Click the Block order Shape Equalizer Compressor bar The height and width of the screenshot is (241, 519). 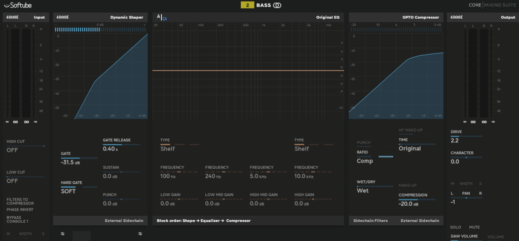pos(204,221)
